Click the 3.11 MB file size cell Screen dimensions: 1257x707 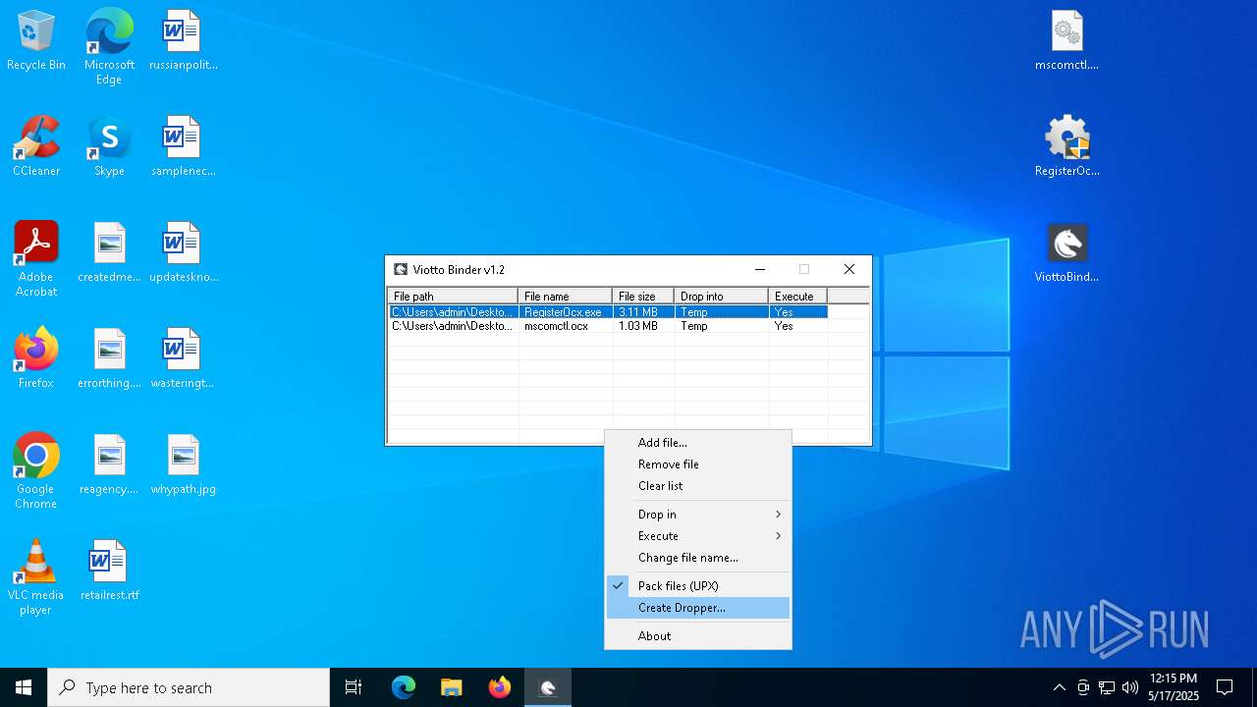coord(643,312)
